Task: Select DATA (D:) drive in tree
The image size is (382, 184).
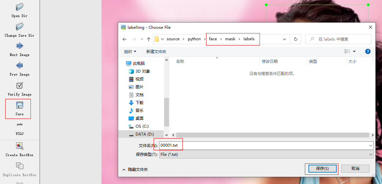Action: (141, 134)
